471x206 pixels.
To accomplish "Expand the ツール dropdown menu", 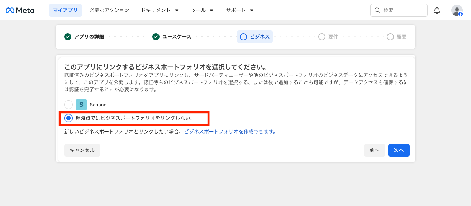I will click(x=202, y=10).
